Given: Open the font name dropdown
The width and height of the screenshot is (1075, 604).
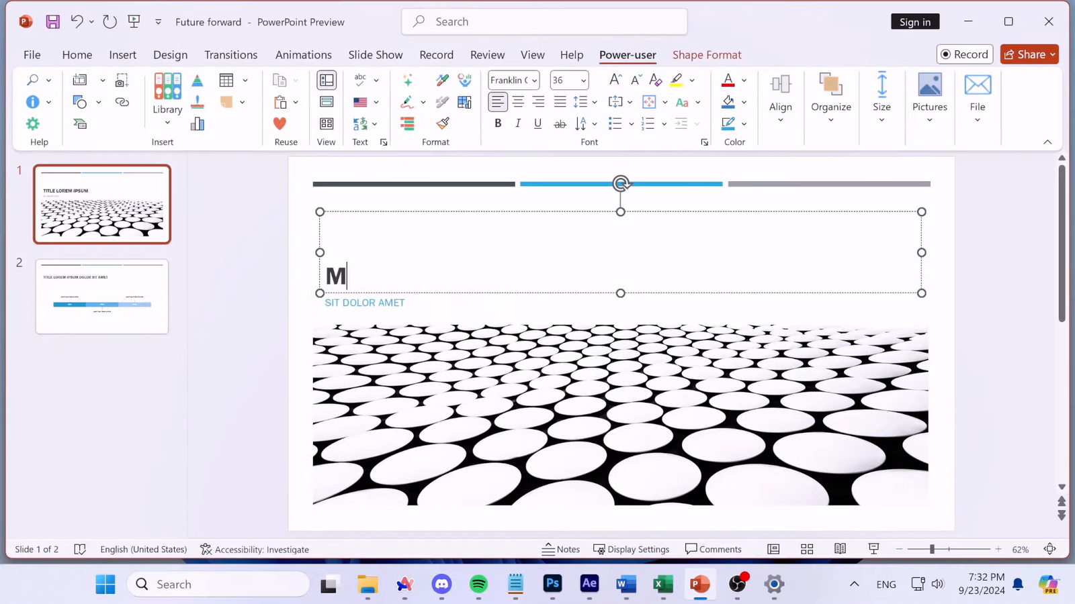Looking at the screenshot, I should pos(534,80).
